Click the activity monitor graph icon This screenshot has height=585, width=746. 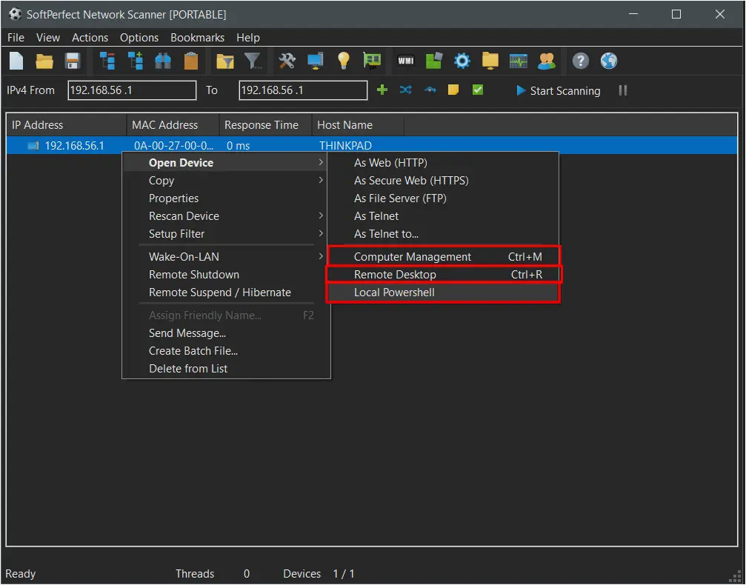[x=518, y=61]
